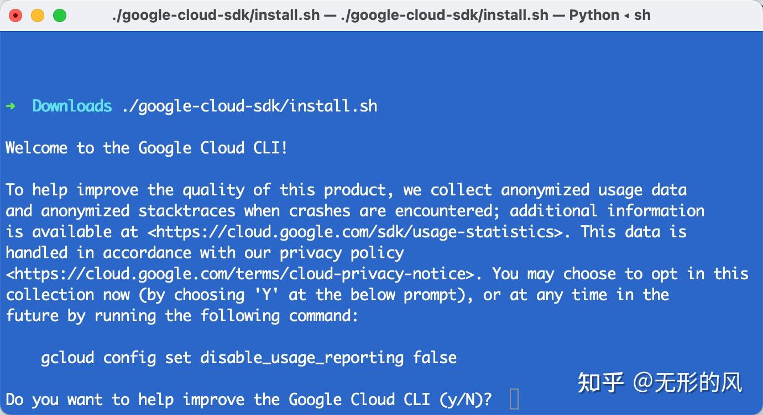Click the red traffic light button
The height and width of the screenshot is (415, 763).
(x=15, y=15)
